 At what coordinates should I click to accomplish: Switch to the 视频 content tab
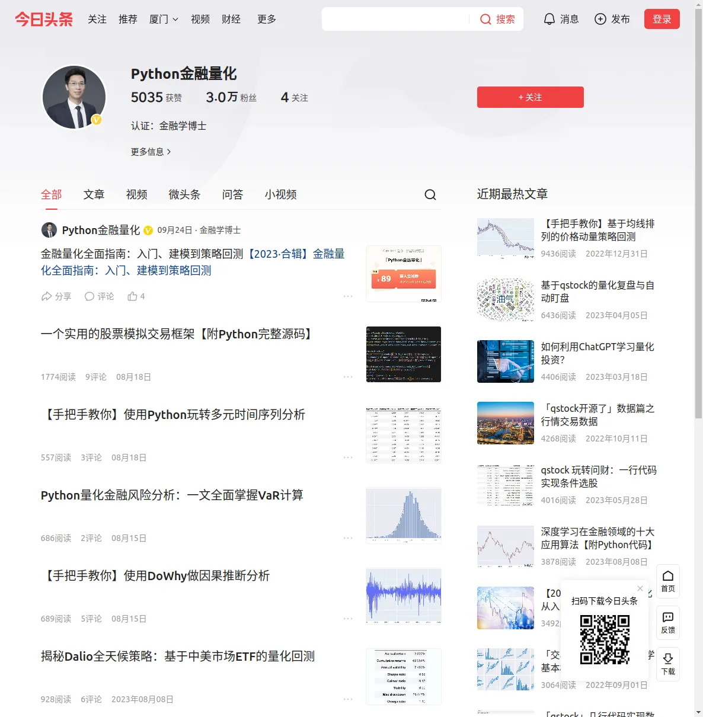click(137, 194)
